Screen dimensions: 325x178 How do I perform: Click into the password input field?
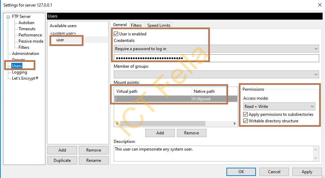(216, 58)
